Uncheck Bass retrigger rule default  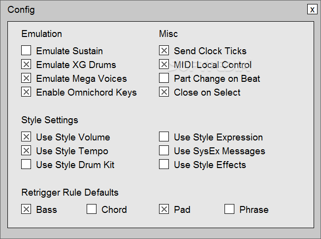pos(26,209)
